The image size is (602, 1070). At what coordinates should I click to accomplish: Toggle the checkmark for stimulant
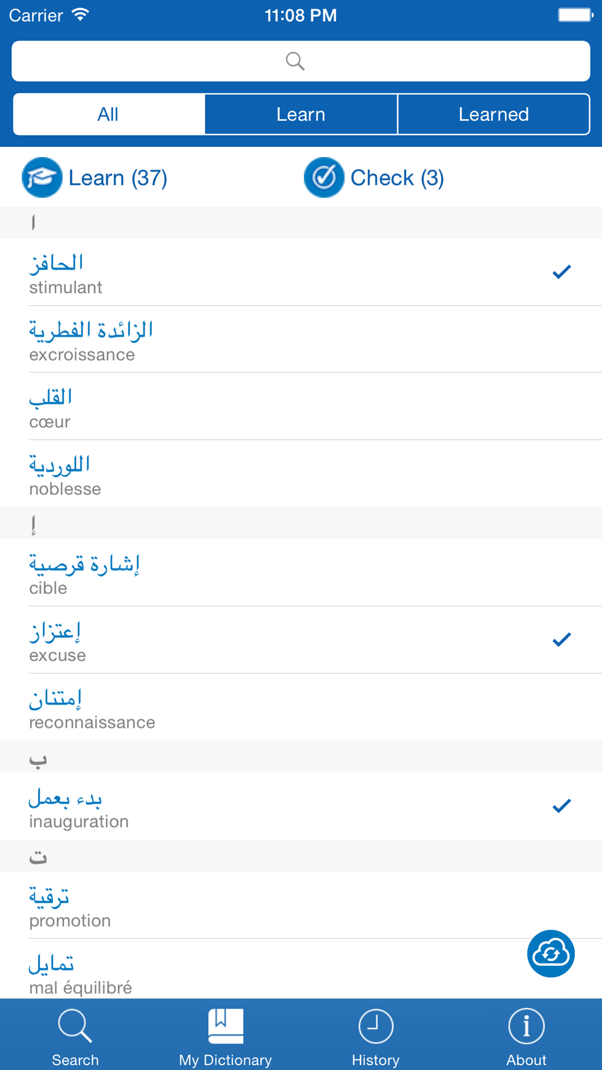[561, 272]
